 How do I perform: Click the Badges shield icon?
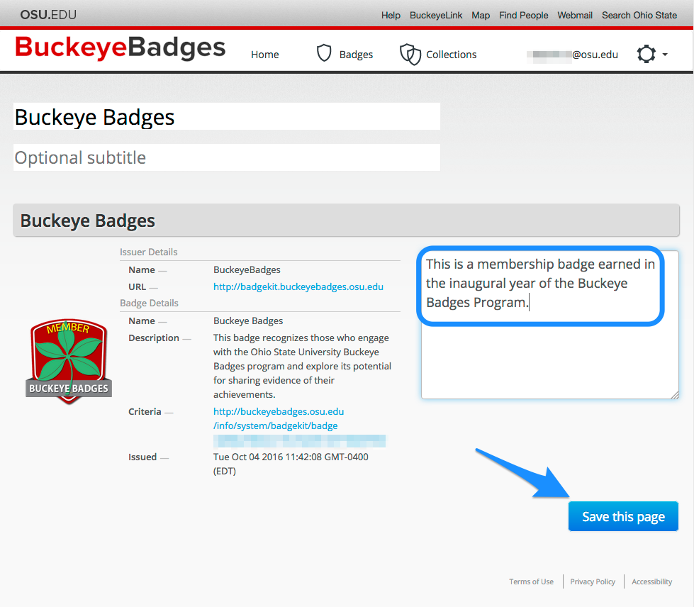click(324, 54)
